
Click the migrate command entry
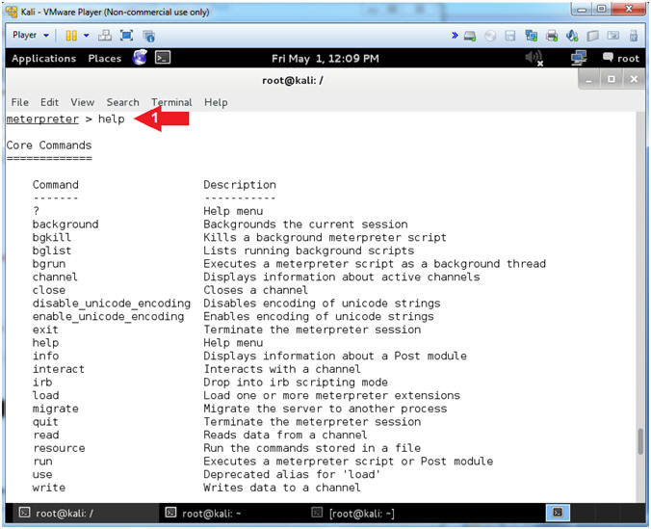(55, 409)
